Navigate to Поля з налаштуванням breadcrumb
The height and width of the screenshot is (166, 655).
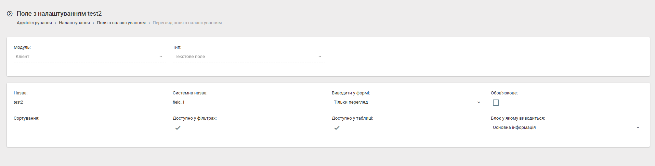click(x=121, y=23)
